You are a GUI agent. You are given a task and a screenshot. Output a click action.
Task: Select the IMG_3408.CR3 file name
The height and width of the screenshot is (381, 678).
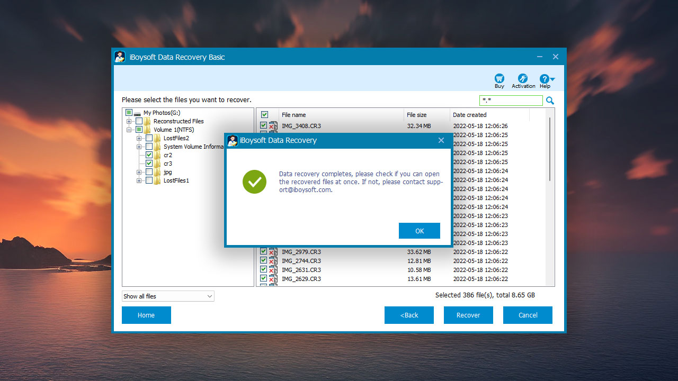[301, 126]
